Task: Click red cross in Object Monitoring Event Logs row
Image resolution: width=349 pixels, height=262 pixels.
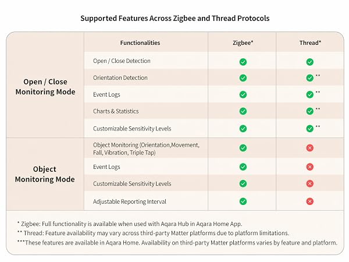Action: (x=309, y=167)
